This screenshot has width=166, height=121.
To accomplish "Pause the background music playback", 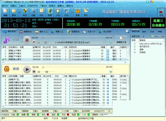I will coord(27,40).
